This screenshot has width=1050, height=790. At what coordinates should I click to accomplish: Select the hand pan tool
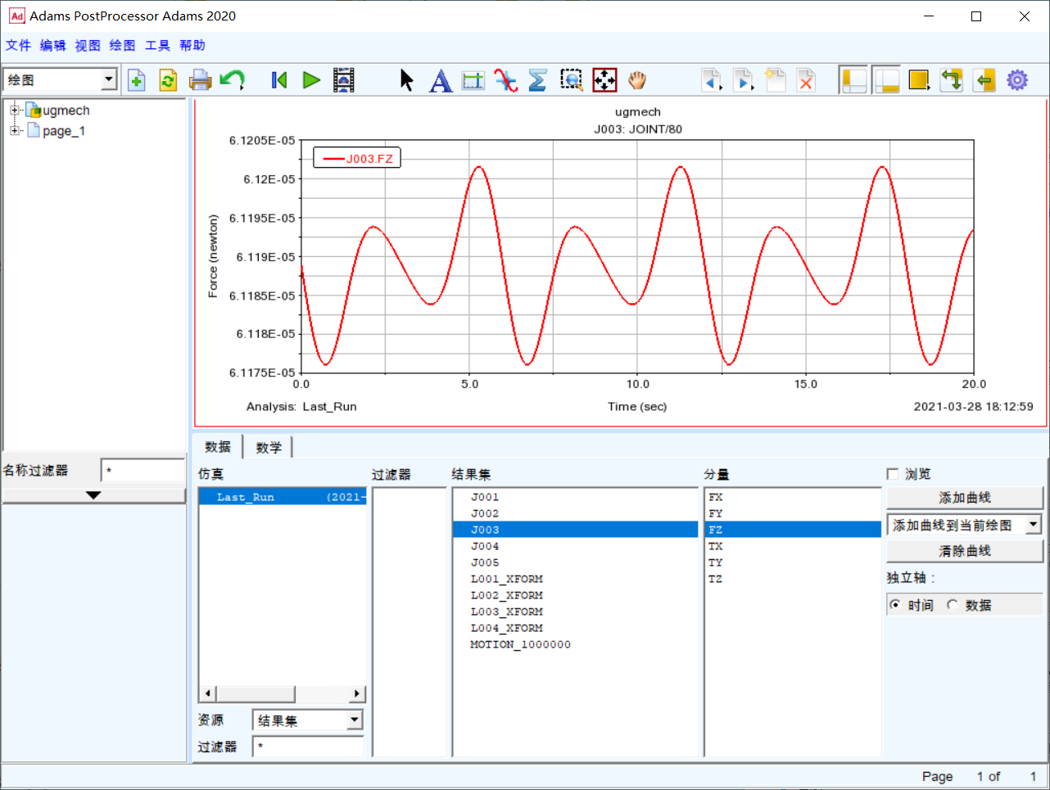(x=637, y=80)
